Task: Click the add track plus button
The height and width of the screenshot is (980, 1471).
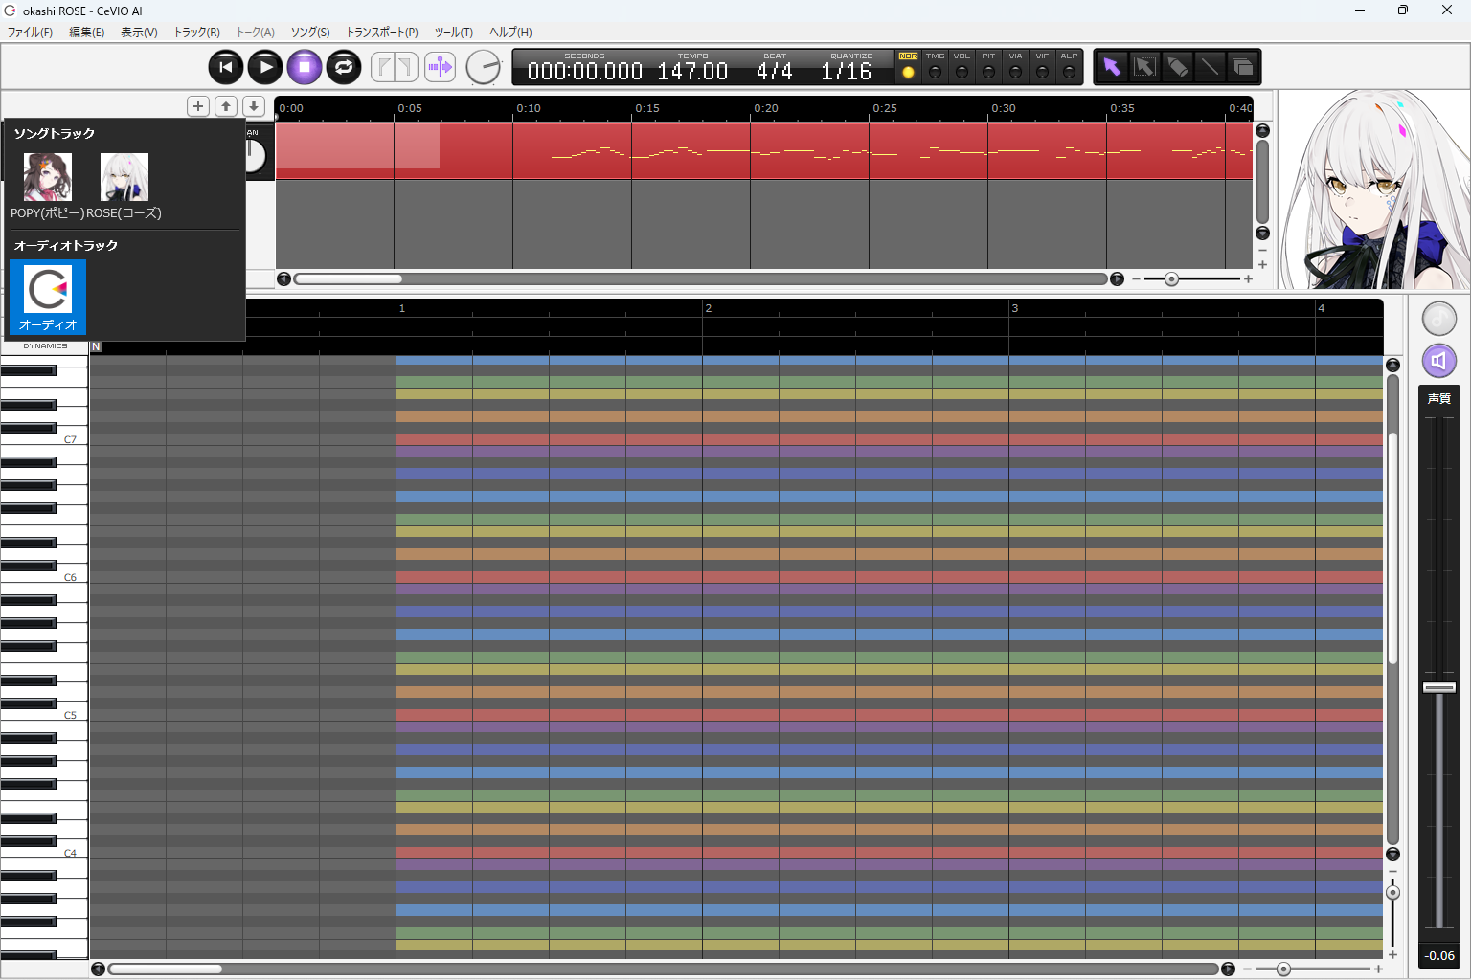Action: pos(198,106)
